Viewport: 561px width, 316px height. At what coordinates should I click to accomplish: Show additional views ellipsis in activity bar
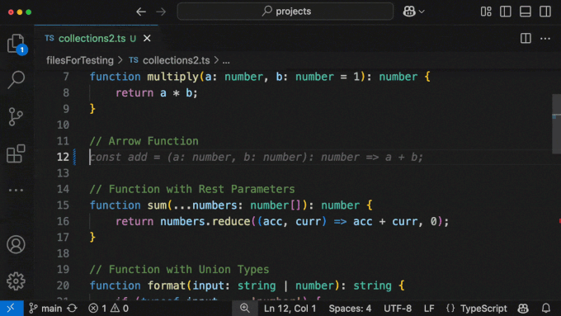coord(16,190)
